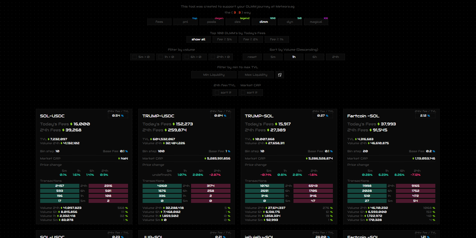476x238 pixels.
Task: Switch to the fees tab
Action: coord(159,22)
